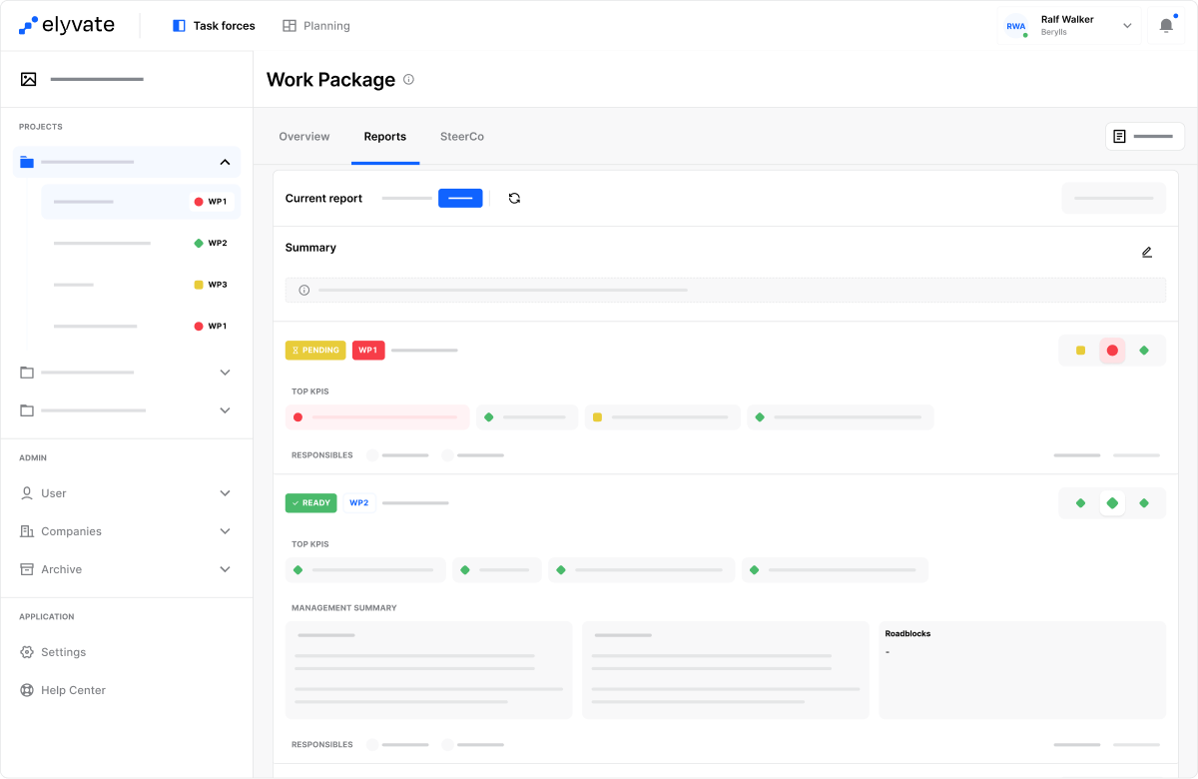Click the Settings gear icon
This screenshot has height=779, width=1198.
[x=27, y=652]
